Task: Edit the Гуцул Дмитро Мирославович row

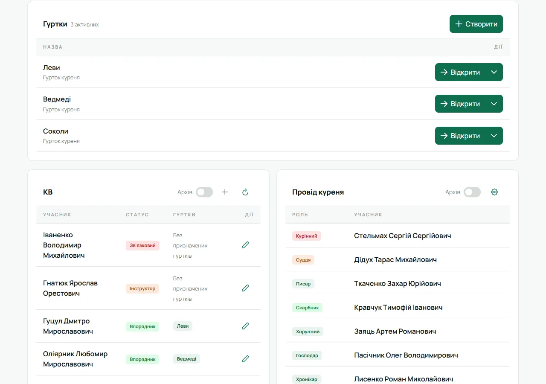Action: [245, 326]
